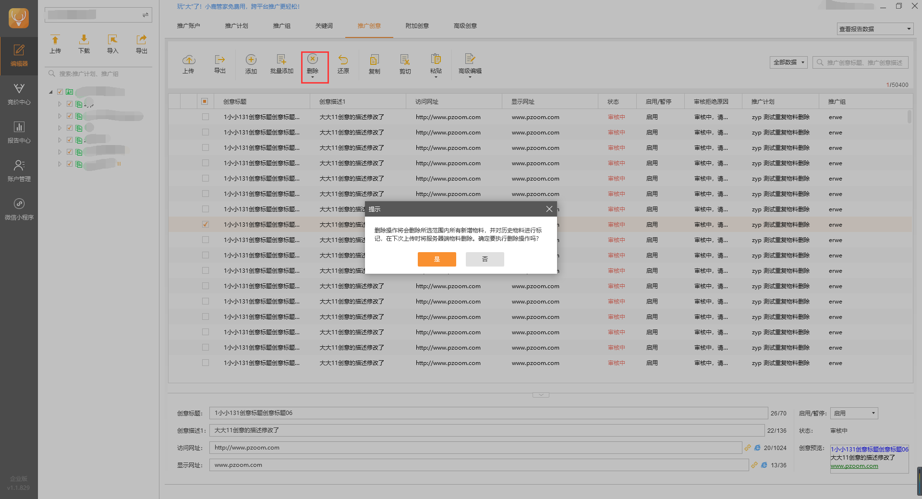Open the 微信小程序 section
The width and height of the screenshot is (922, 499).
[19, 209]
